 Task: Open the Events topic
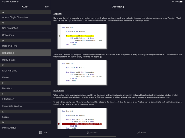26,78
